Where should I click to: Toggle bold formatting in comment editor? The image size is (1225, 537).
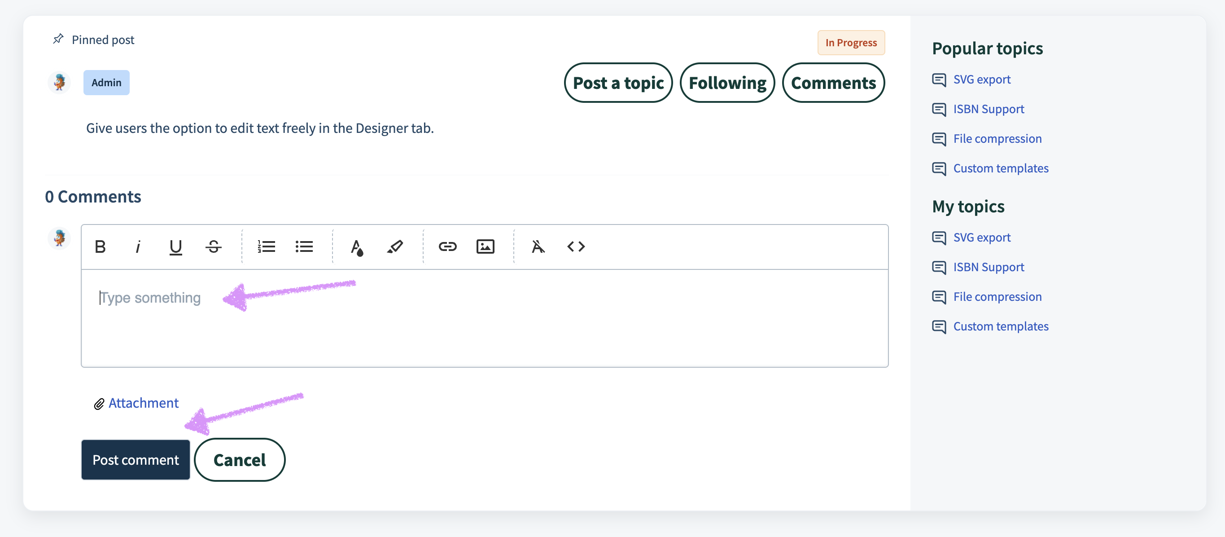tap(100, 246)
